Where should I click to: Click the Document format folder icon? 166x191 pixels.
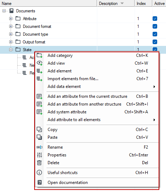click(18, 26)
